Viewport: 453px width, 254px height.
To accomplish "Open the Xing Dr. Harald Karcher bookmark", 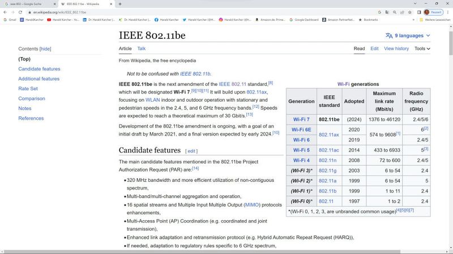I will pyautogui.click(x=135, y=20).
